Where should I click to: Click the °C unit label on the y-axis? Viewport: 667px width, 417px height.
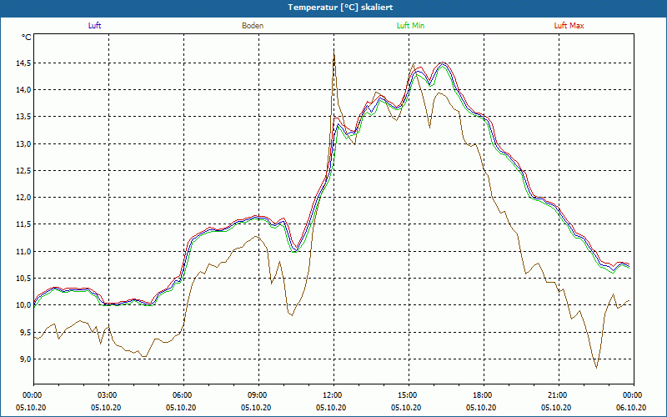click(x=27, y=38)
